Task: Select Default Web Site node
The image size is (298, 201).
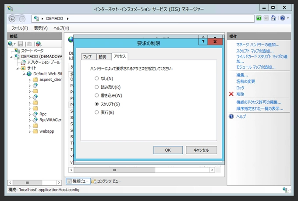Action: click(47, 74)
